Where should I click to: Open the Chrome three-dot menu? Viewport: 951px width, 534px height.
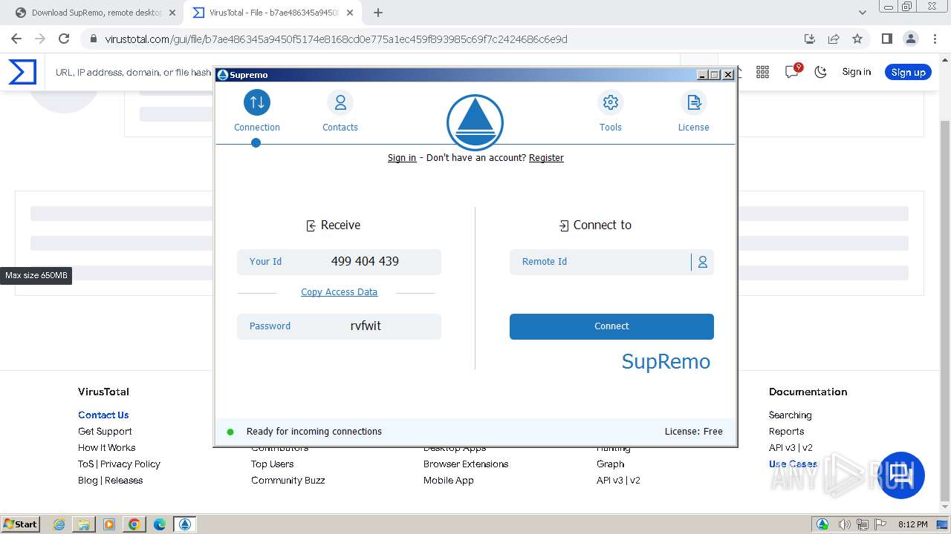tap(935, 39)
